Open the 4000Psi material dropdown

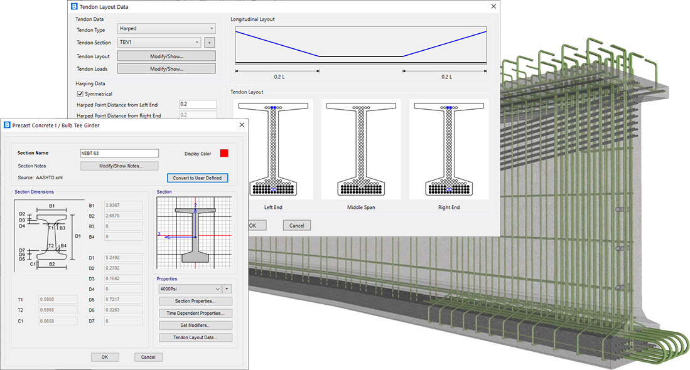point(190,289)
